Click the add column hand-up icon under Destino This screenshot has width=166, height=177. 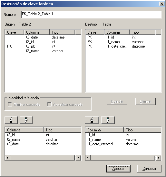92,120
